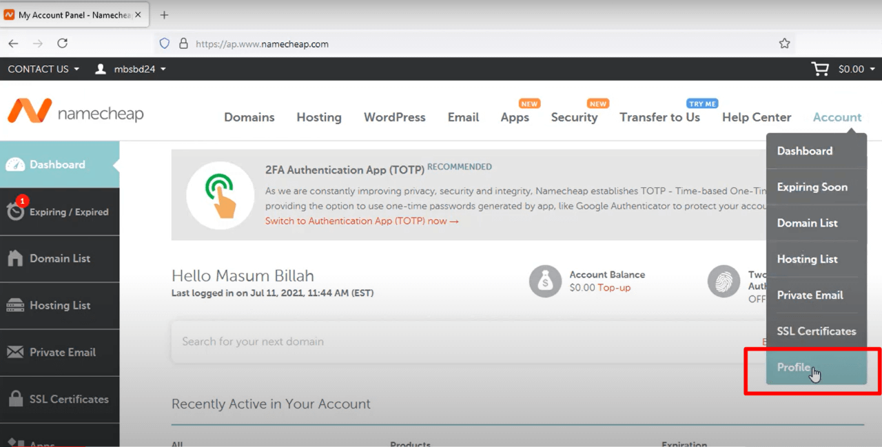This screenshot has width=882, height=447.
Task: Click the tracking protection shield icon
Action: pyautogui.click(x=164, y=43)
